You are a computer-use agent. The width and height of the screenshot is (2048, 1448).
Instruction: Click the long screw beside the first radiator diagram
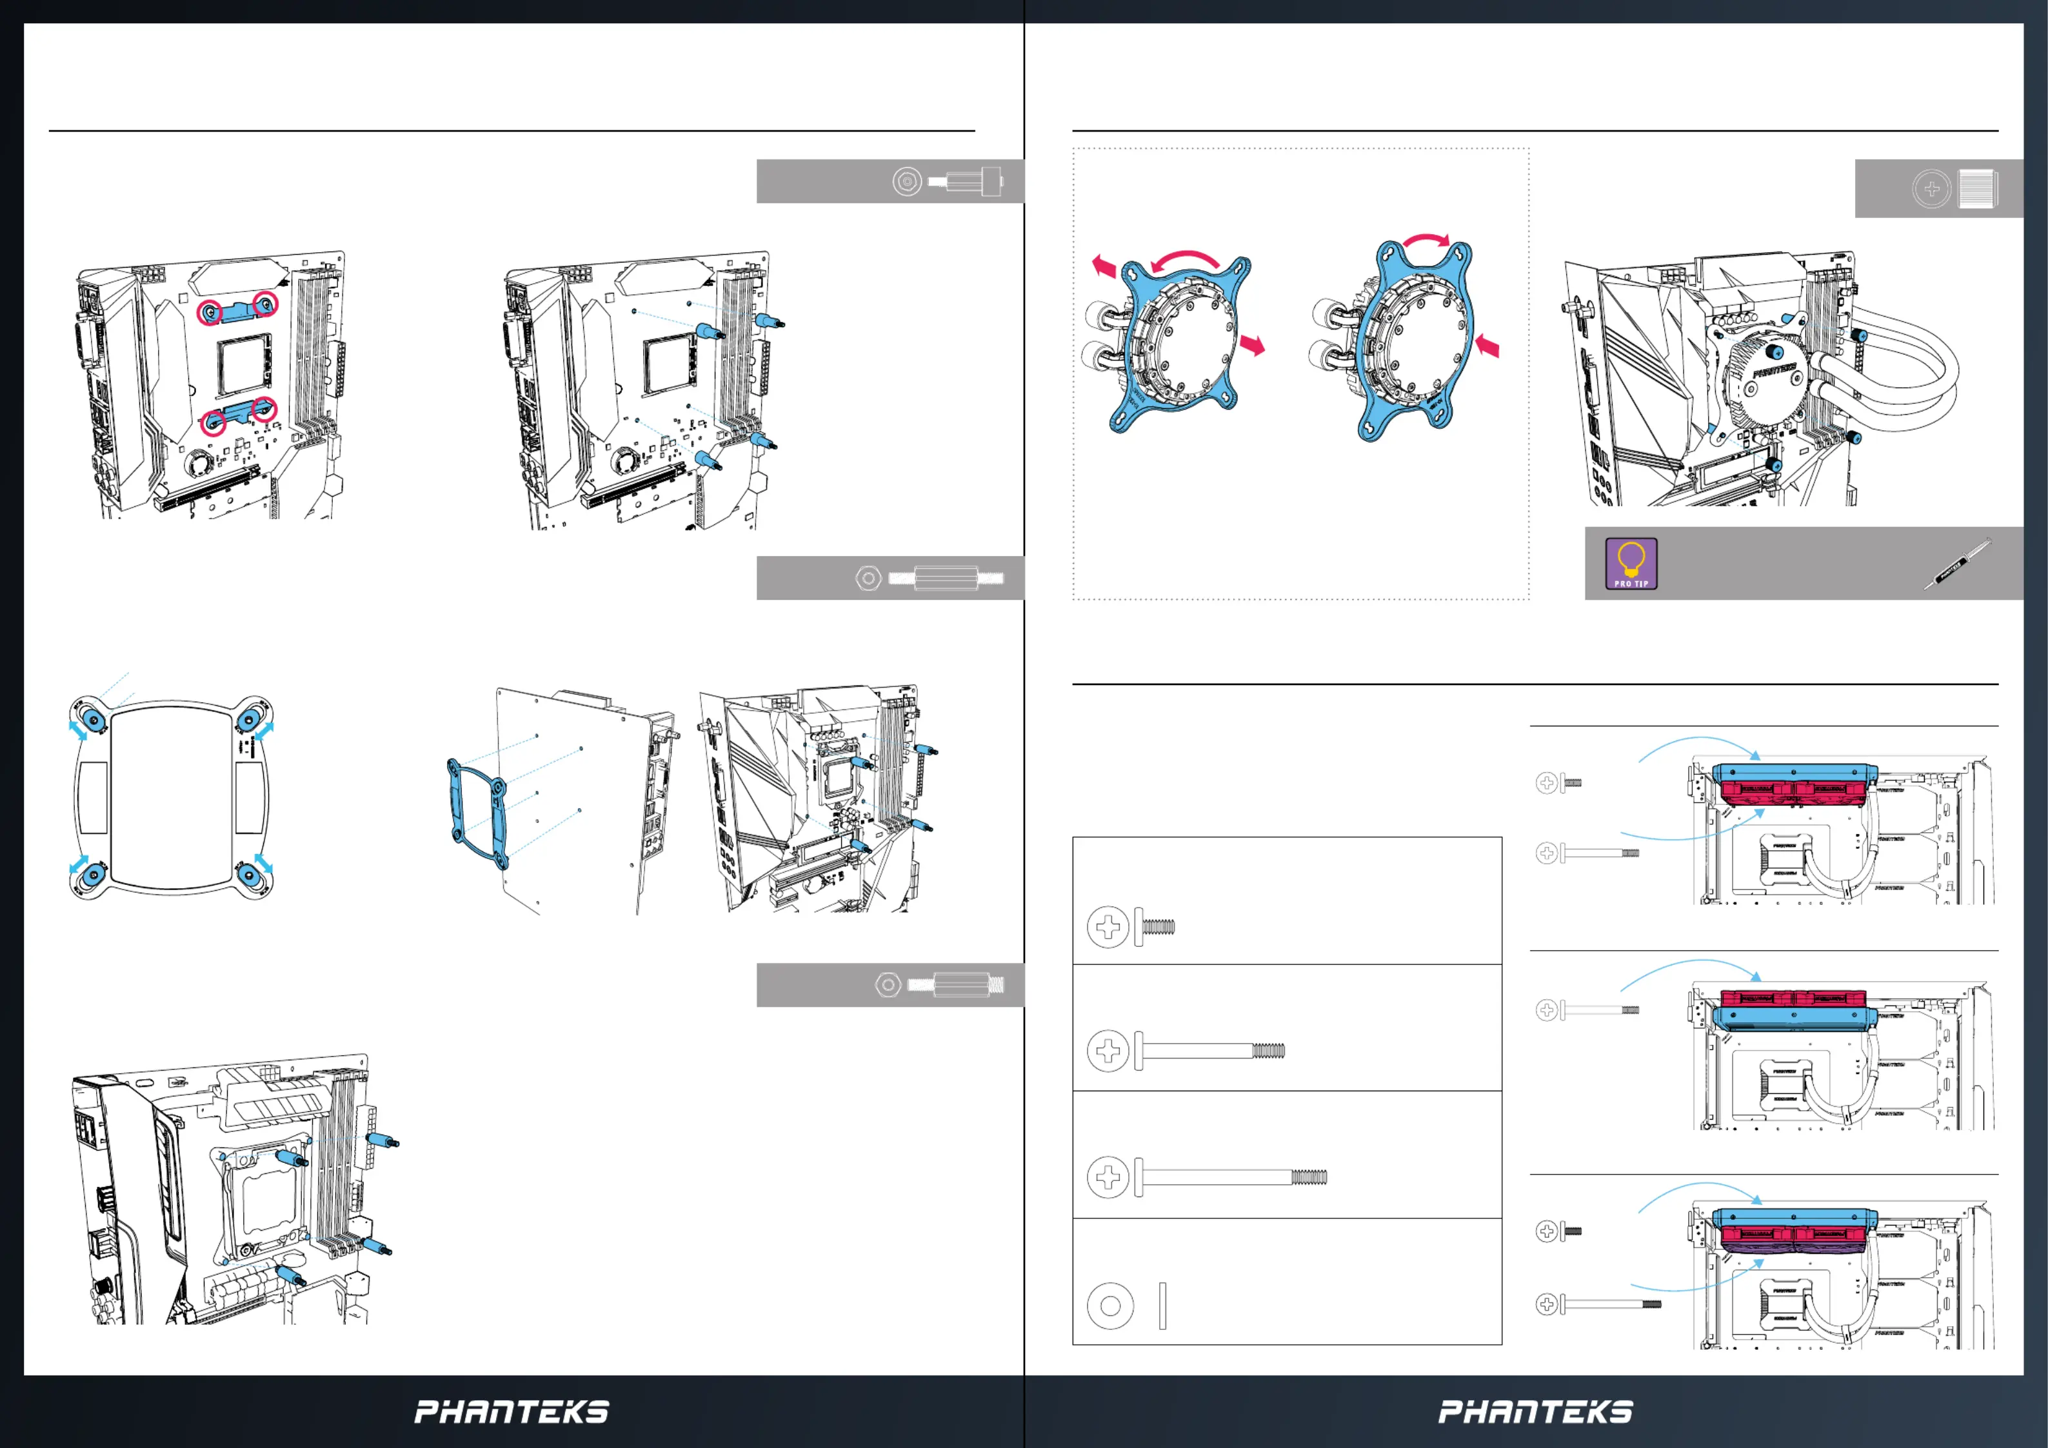point(1587,853)
